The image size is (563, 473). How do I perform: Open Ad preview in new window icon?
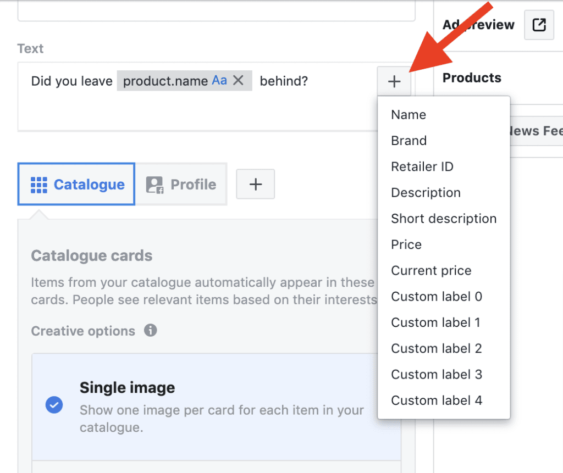pyautogui.click(x=539, y=25)
